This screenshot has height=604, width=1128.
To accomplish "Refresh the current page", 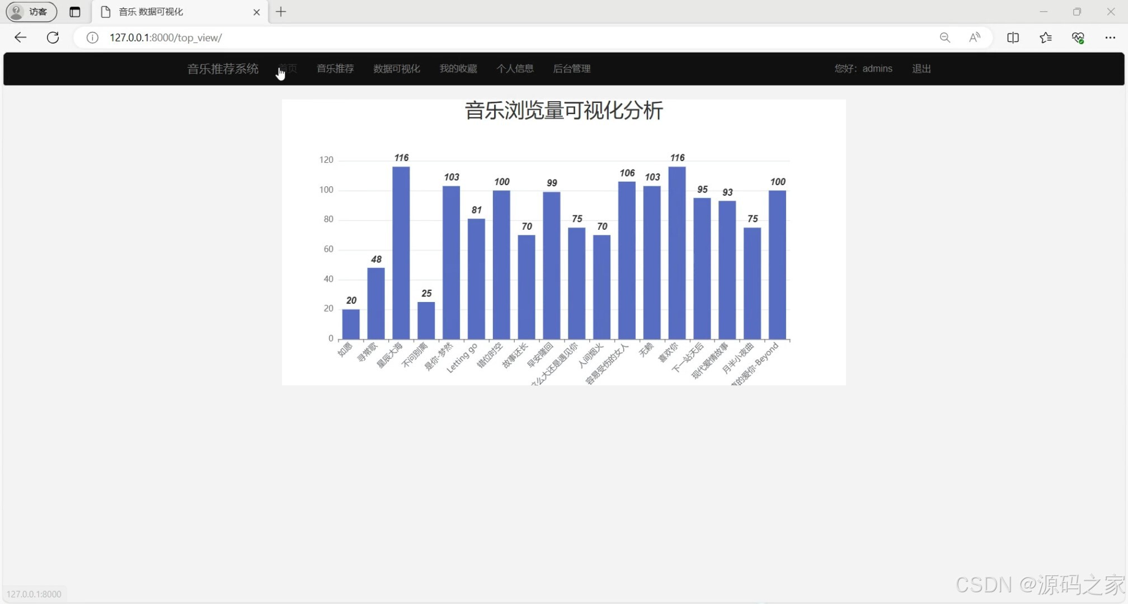I will [53, 37].
